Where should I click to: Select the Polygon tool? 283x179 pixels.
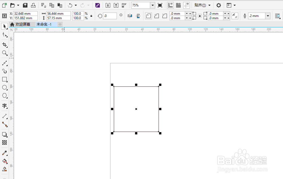[5, 95]
